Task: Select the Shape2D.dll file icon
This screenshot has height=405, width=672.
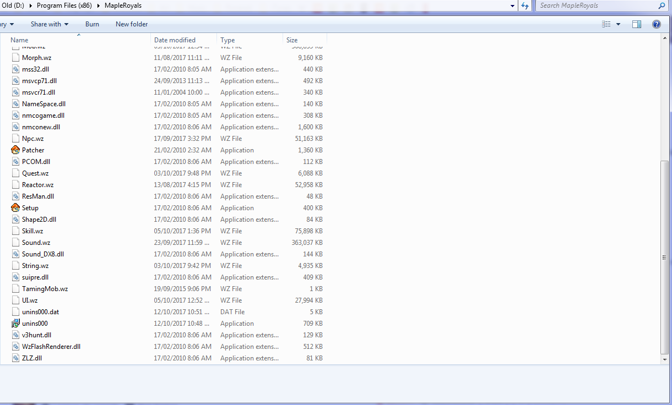Action: (x=16, y=220)
